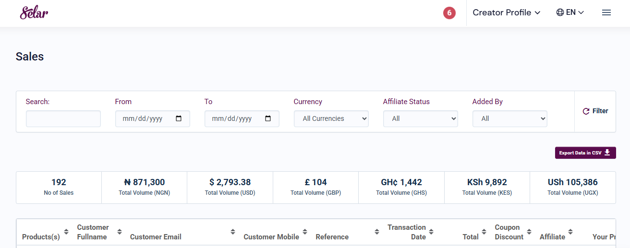Sort table by Reference column arrows

pos(377,232)
